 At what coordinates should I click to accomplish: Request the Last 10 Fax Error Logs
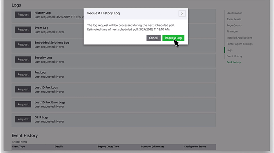[x=23, y=104]
